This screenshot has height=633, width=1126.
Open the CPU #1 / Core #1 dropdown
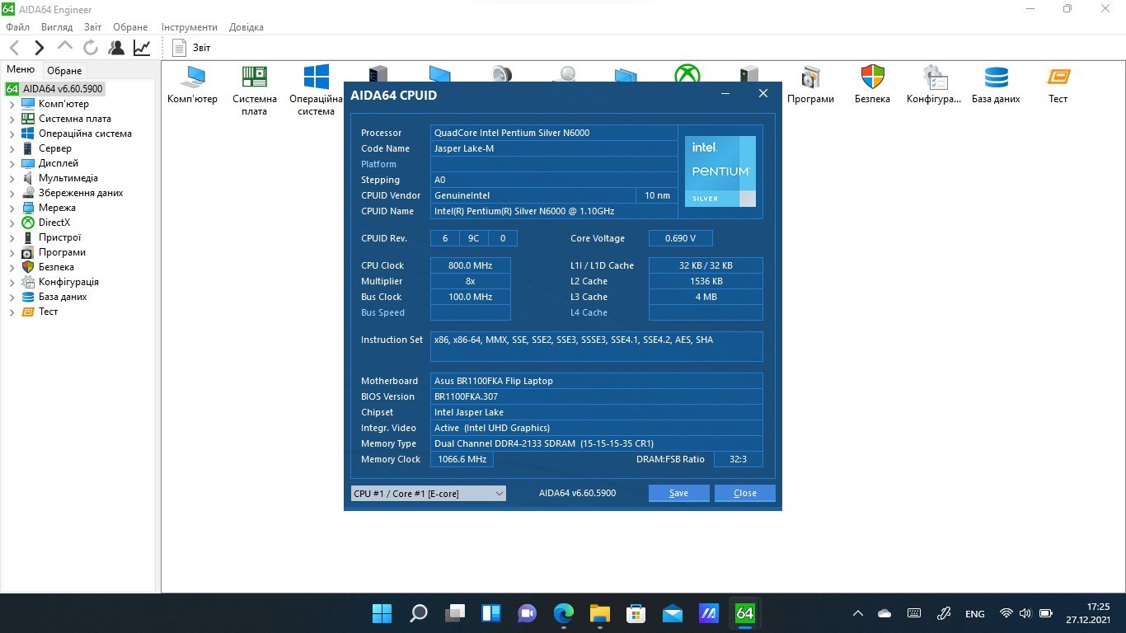429,493
